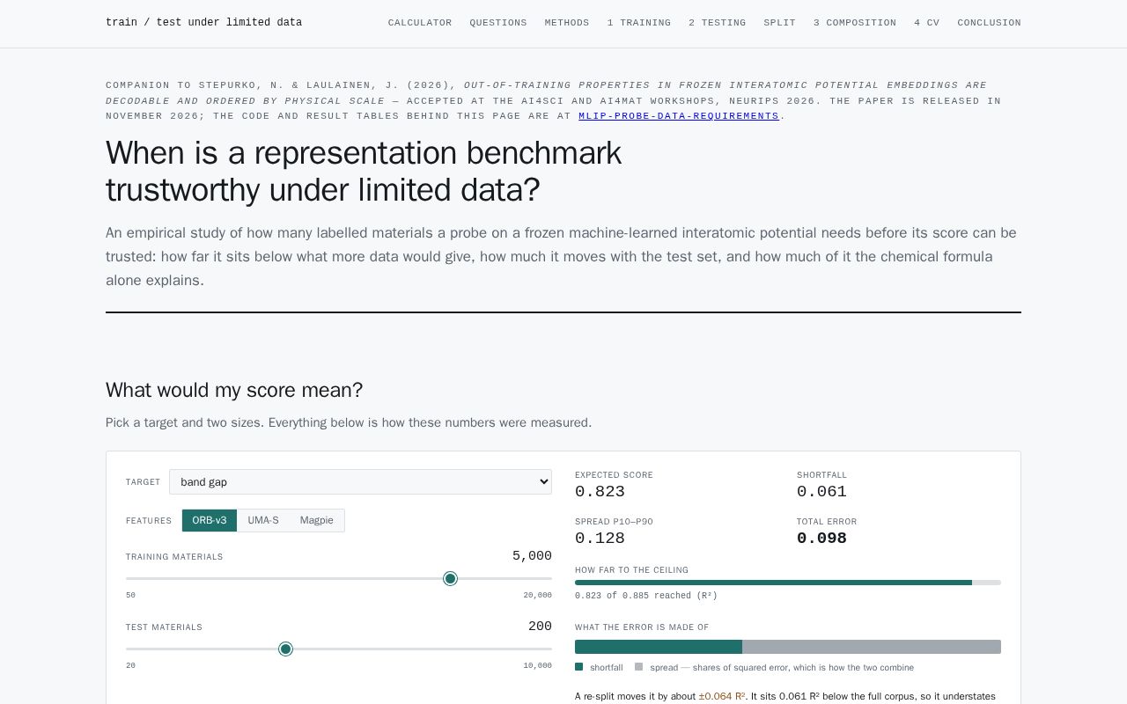Jump to 4 CV section
Image resolution: width=1127 pixels, height=704 pixels.
pyautogui.click(x=927, y=23)
